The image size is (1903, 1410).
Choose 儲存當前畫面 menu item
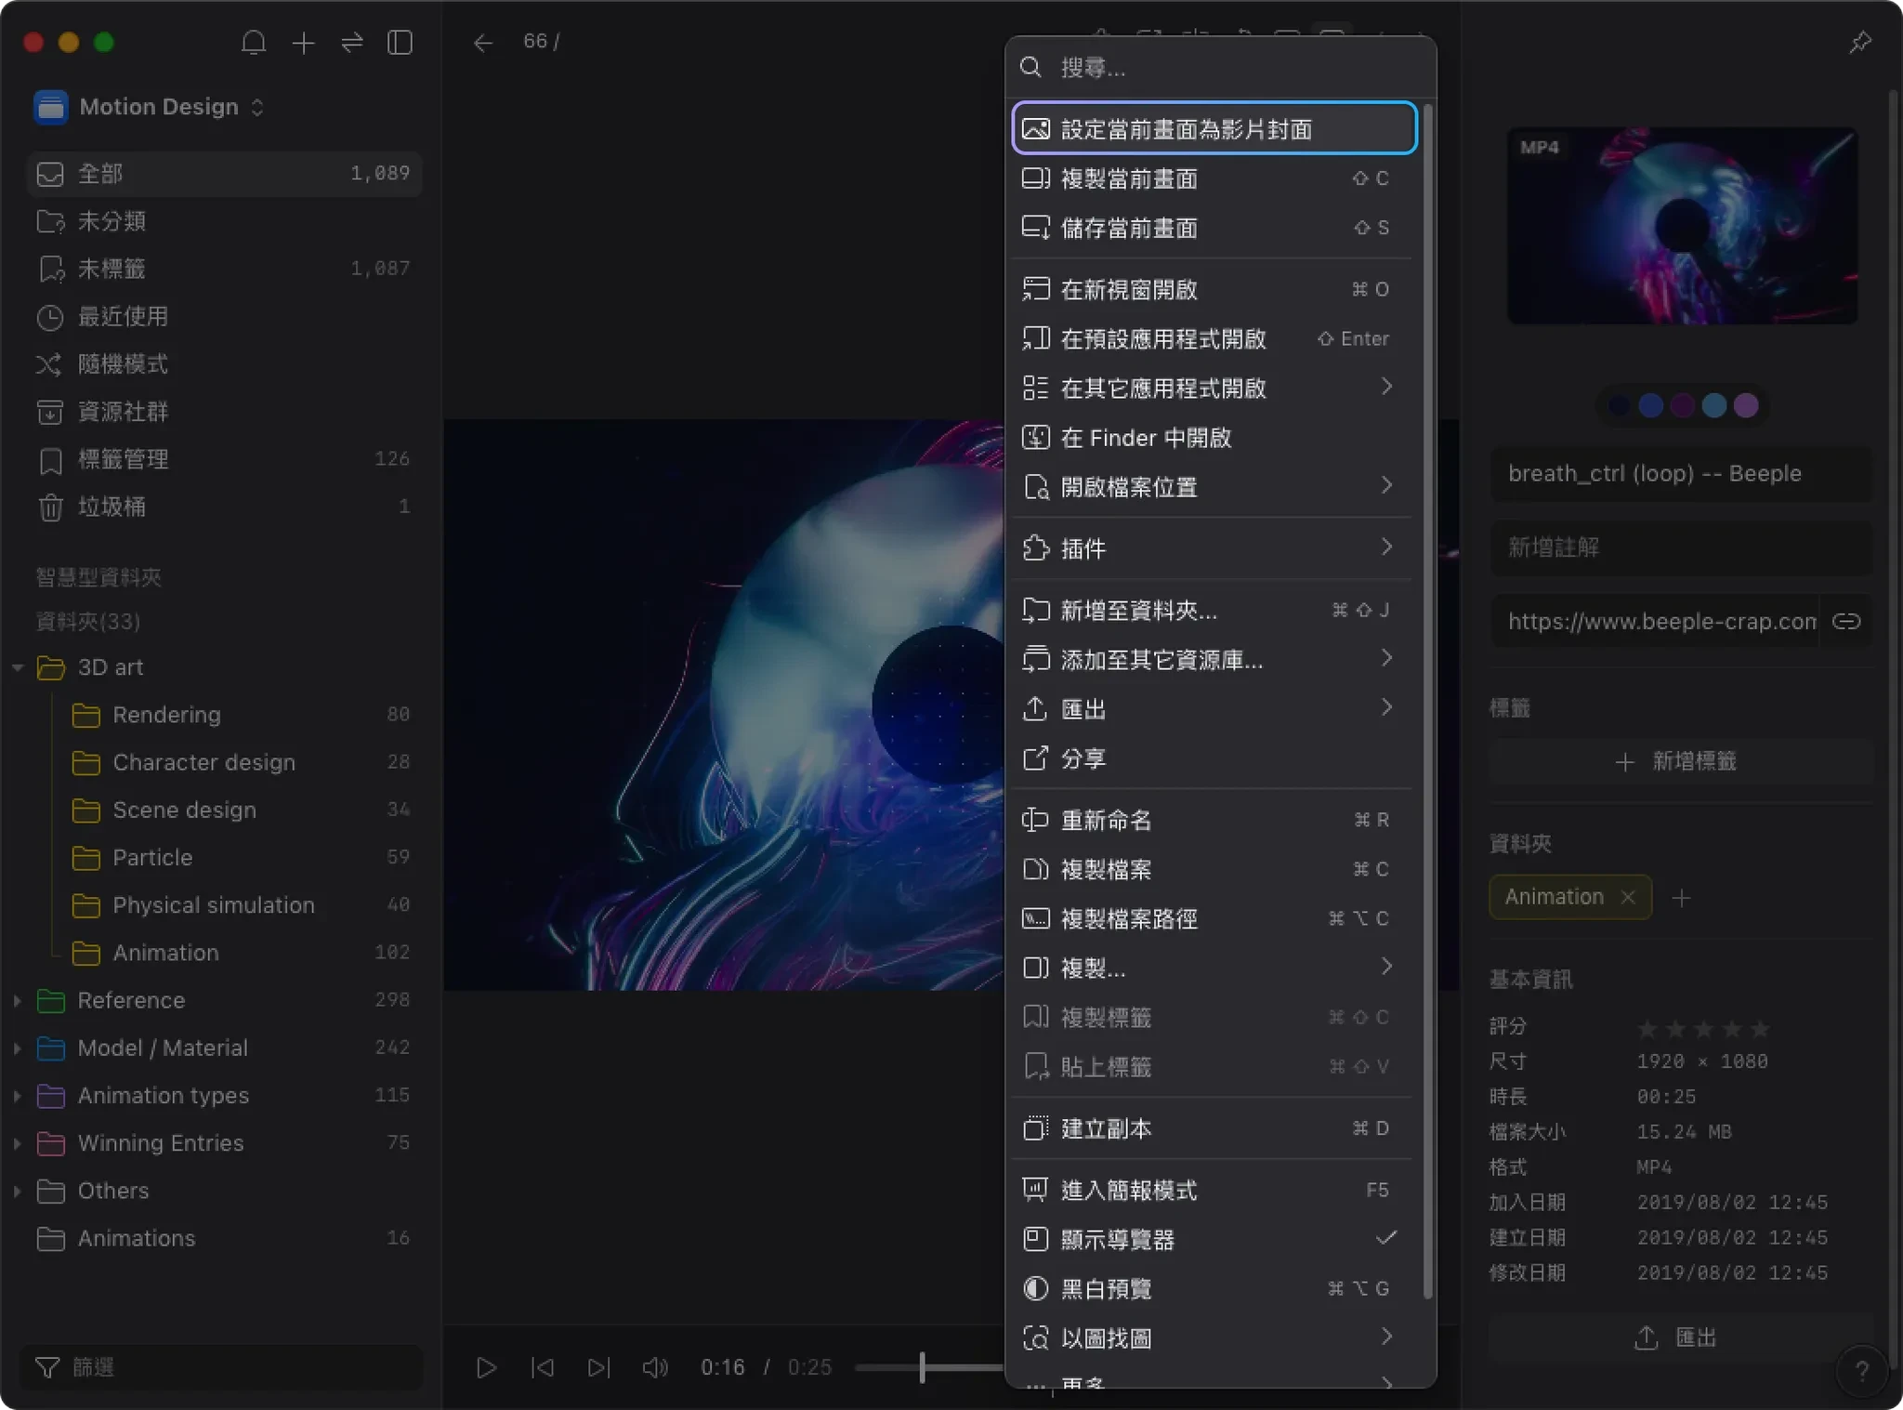1213,228
